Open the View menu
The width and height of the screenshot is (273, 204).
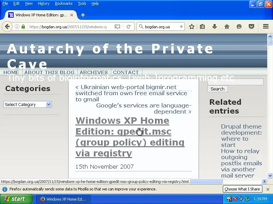click(x=29, y=3)
